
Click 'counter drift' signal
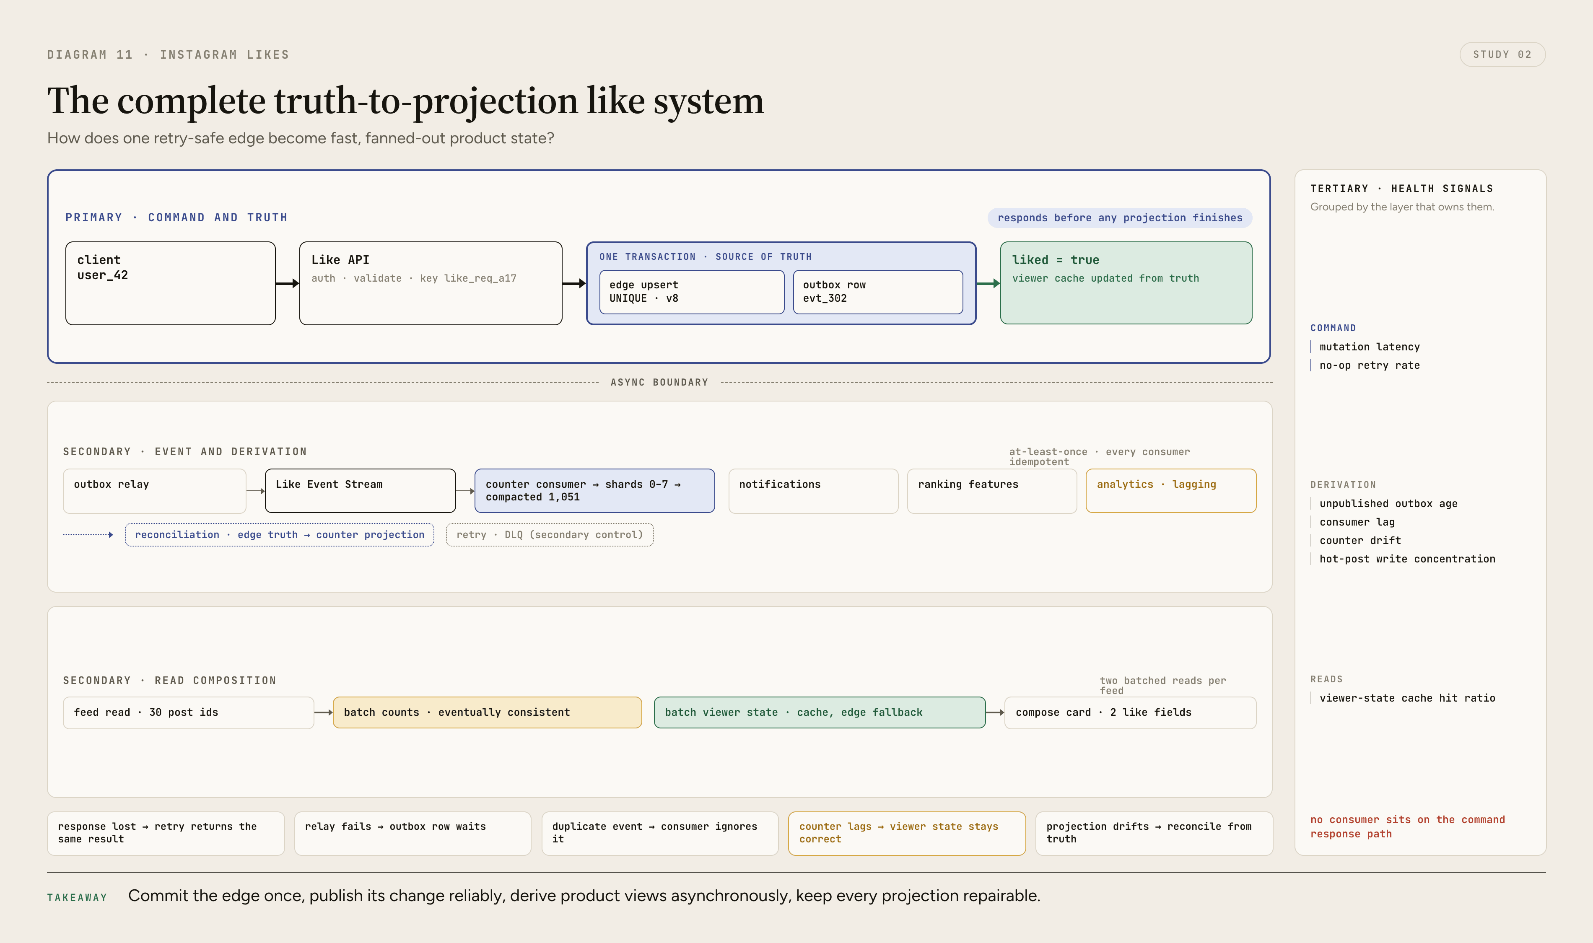[x=1360, y=541]
